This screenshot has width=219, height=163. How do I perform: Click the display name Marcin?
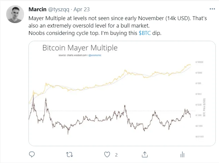point(37,9)
